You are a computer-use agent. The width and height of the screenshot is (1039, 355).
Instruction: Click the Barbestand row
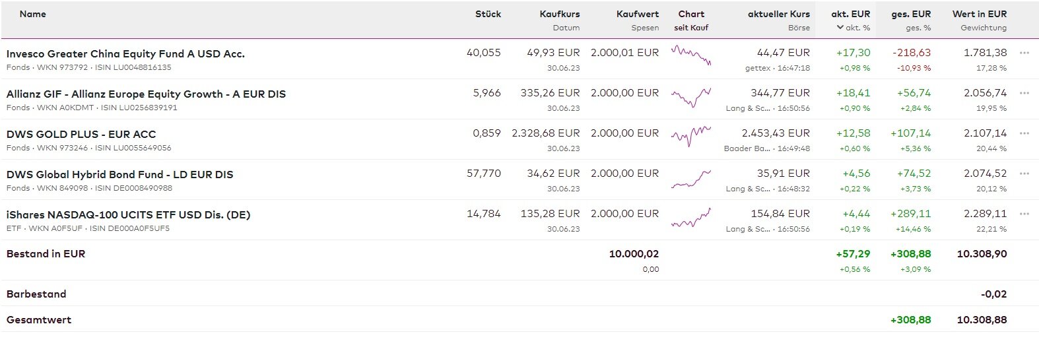click(36, 294)
